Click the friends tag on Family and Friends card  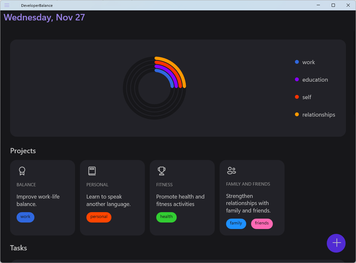262,223
